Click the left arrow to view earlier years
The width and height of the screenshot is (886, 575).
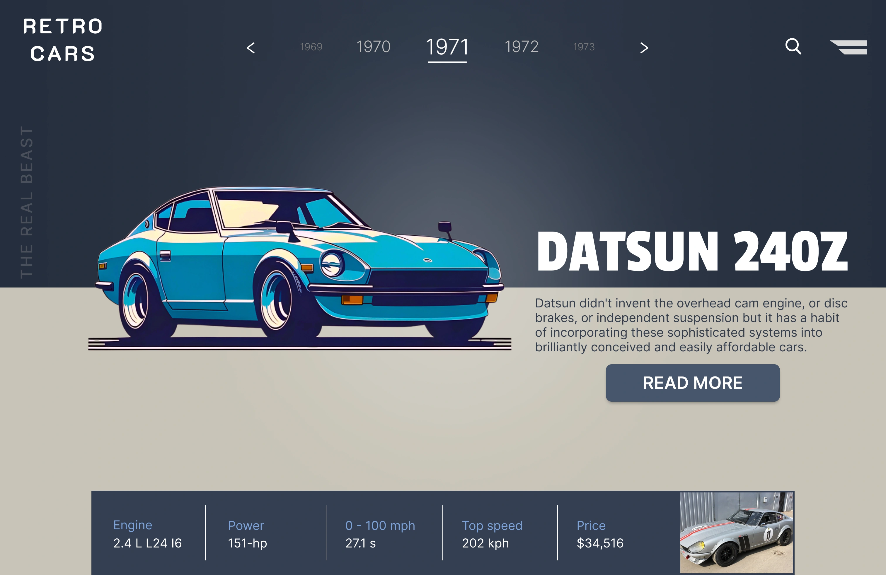click(251, 47)
